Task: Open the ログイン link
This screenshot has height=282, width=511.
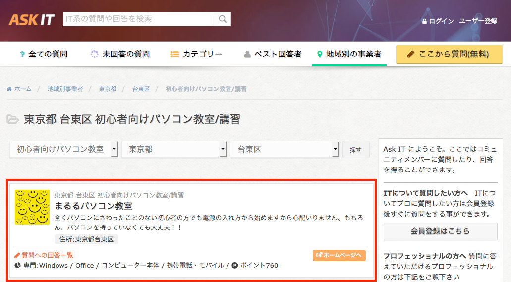Action: (441, 21)
